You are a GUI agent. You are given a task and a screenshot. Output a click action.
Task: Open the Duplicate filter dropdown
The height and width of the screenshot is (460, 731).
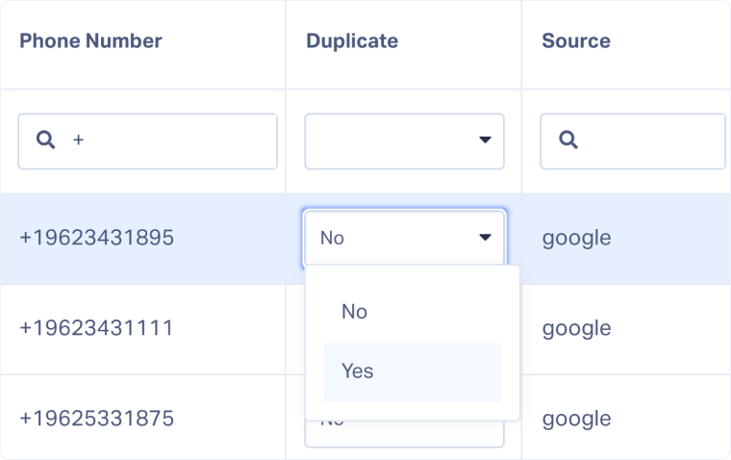(404, 141)
